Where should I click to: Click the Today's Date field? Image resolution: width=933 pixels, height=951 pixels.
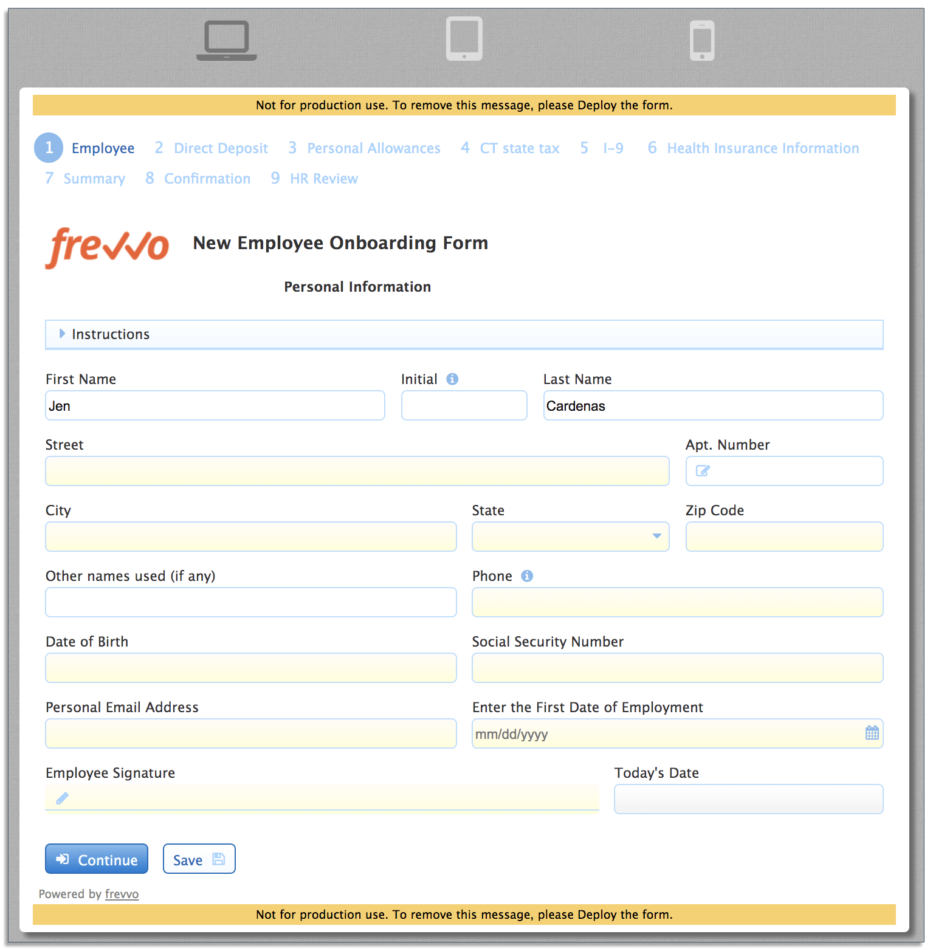[748, 799]
